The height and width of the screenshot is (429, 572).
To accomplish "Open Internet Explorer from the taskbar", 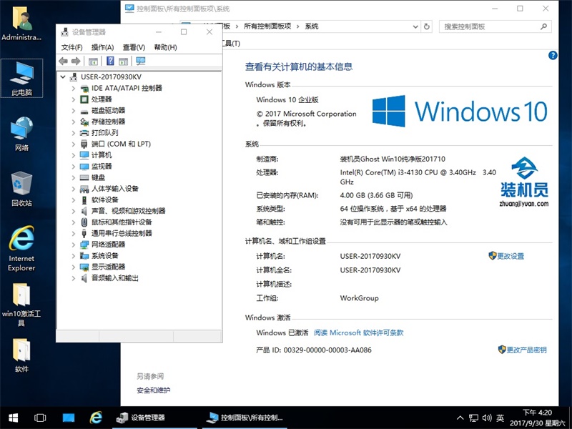I will pos(96,418).
